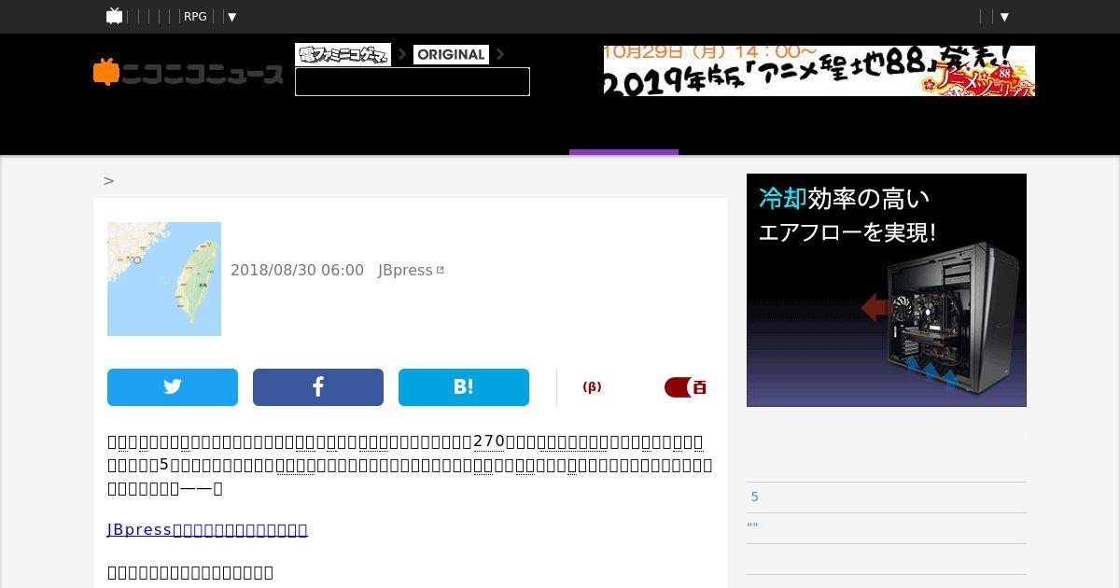Open the RPG link in top bar

(x=195, y=17)
